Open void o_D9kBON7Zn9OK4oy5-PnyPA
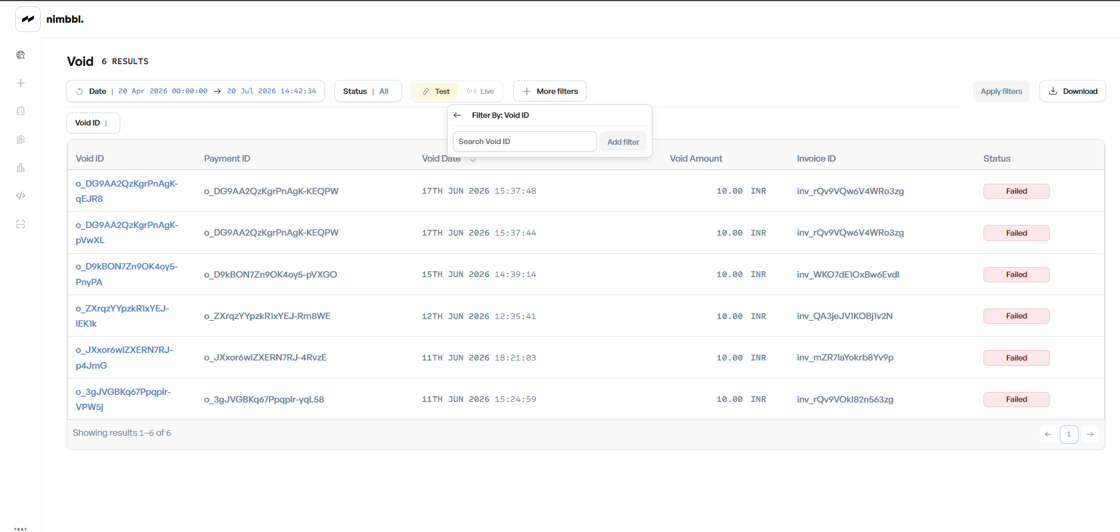1120x532 pixels. pos(127,274)
